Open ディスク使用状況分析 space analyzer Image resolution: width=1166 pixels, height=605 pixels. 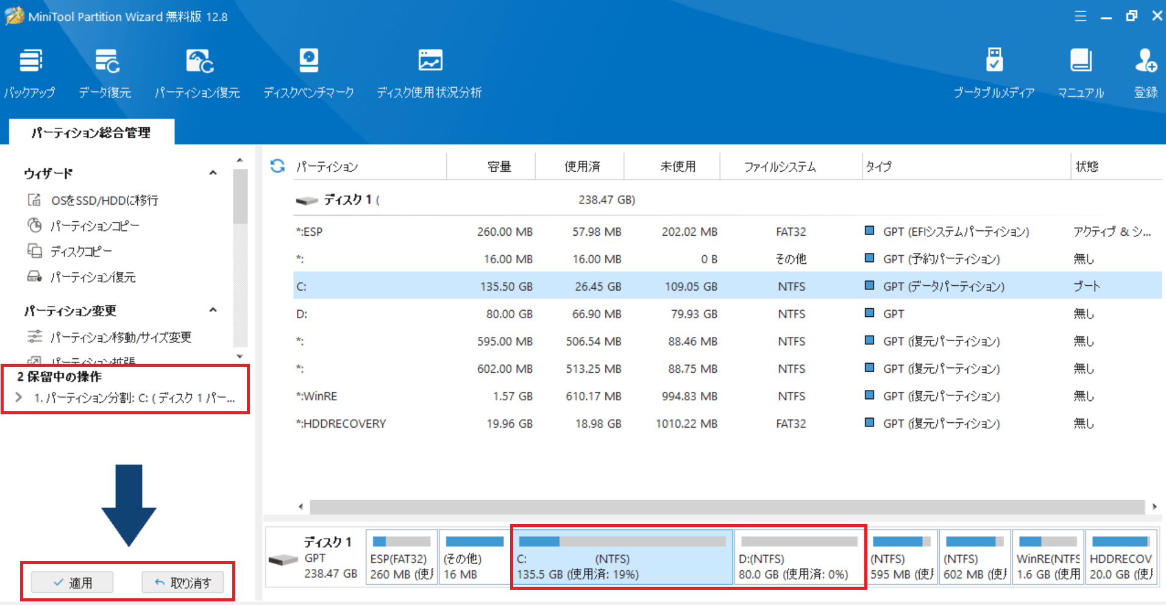tap(430, 73)
